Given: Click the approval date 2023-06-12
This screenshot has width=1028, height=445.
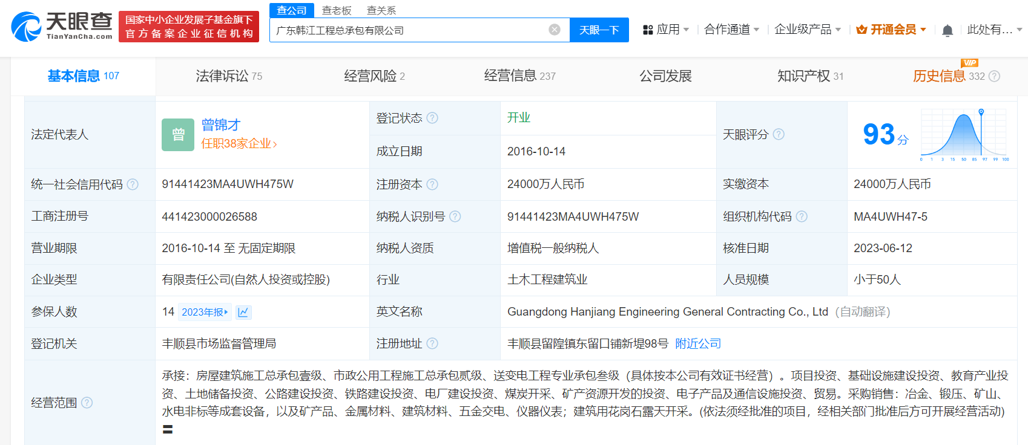Looking at the screenshot, I should [883, 248].
